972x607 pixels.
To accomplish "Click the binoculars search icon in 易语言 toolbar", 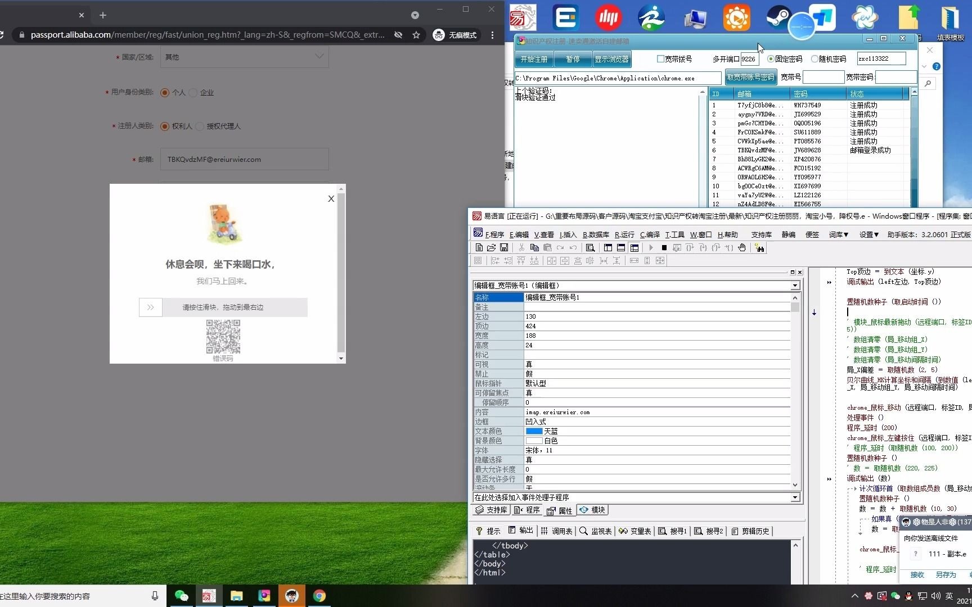I will 760,248.
